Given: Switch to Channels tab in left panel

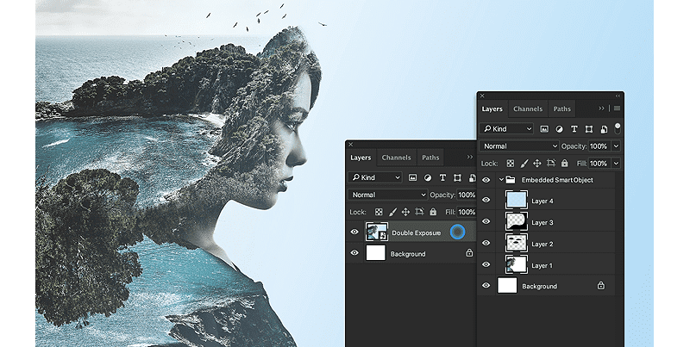Looking at the screenshot, I should [397, 158].
